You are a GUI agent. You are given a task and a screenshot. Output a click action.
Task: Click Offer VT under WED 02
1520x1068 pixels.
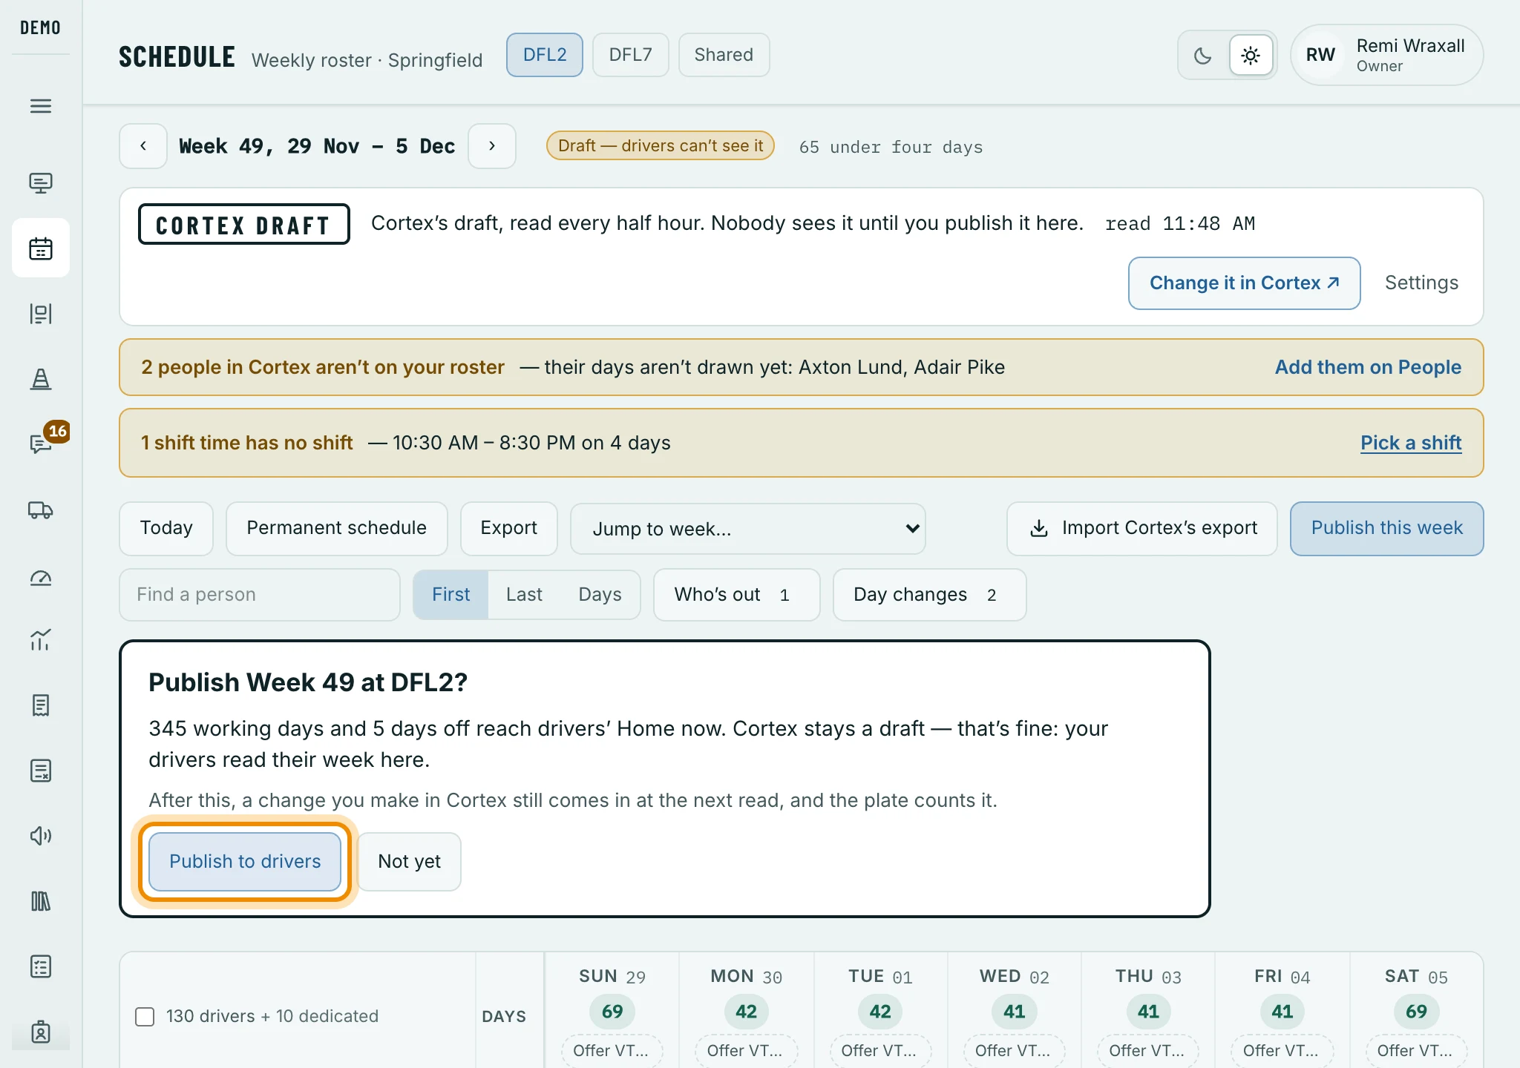[1015, 1050]
